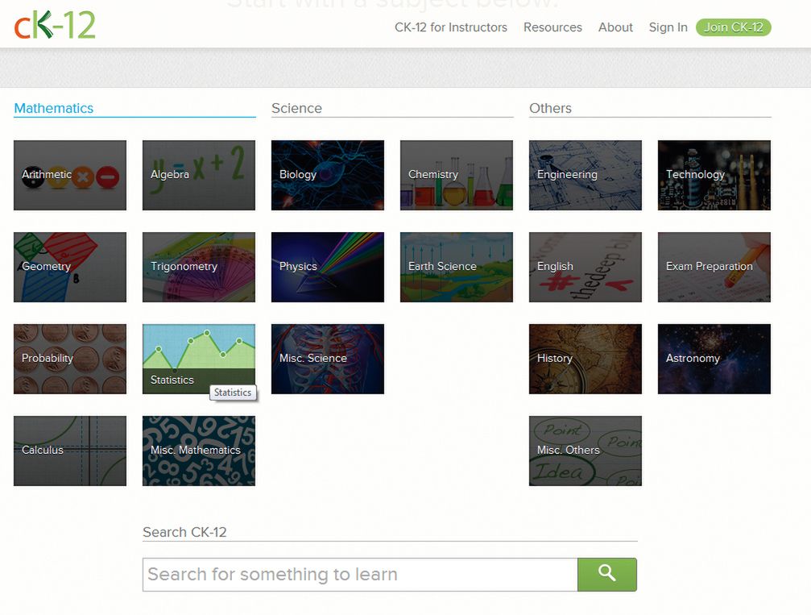Switch to the Others category heading
Screen dimensions: 811x615
(550, 108)
